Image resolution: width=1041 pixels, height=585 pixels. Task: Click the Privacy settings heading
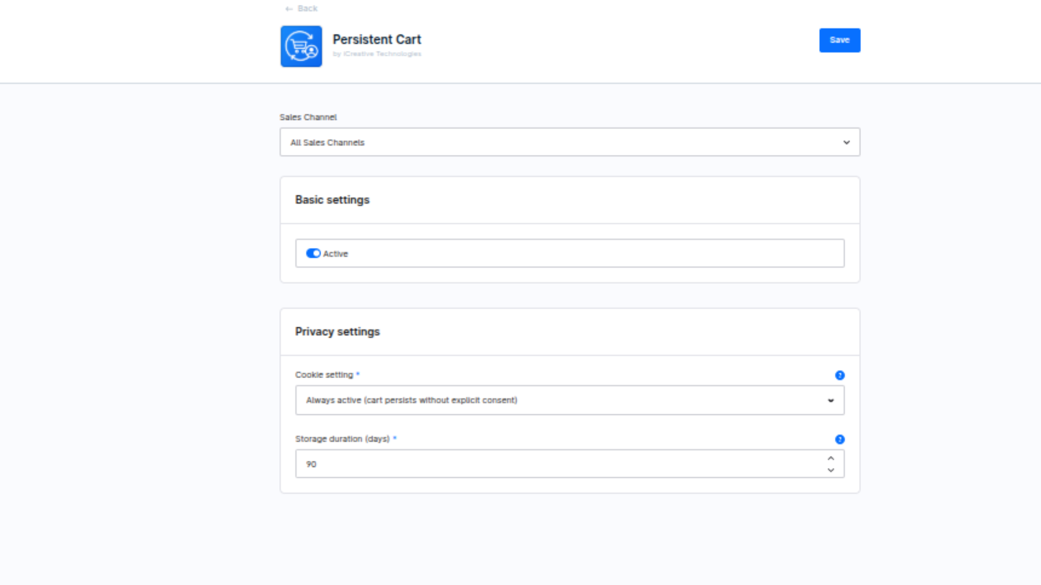337,331
